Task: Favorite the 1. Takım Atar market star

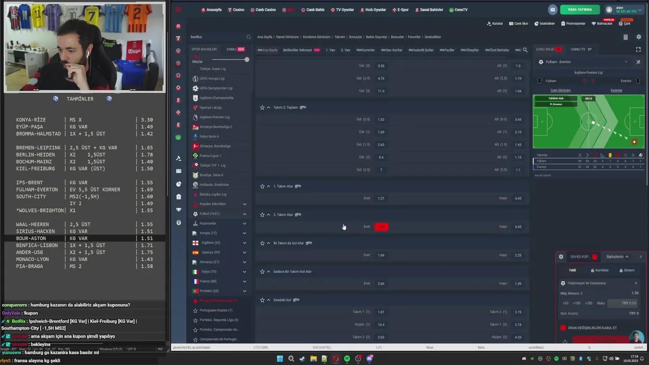Action: point(262,186)
